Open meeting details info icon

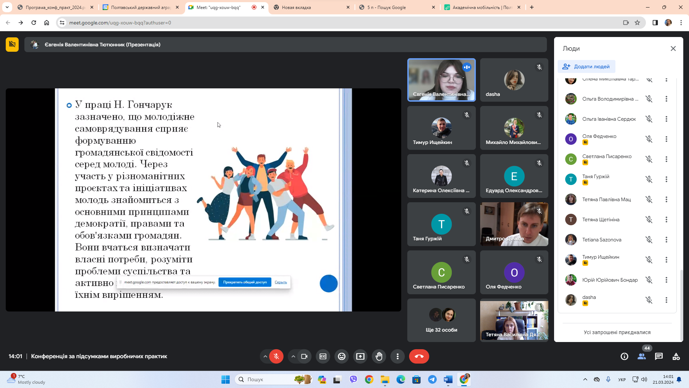coord(624,356)
